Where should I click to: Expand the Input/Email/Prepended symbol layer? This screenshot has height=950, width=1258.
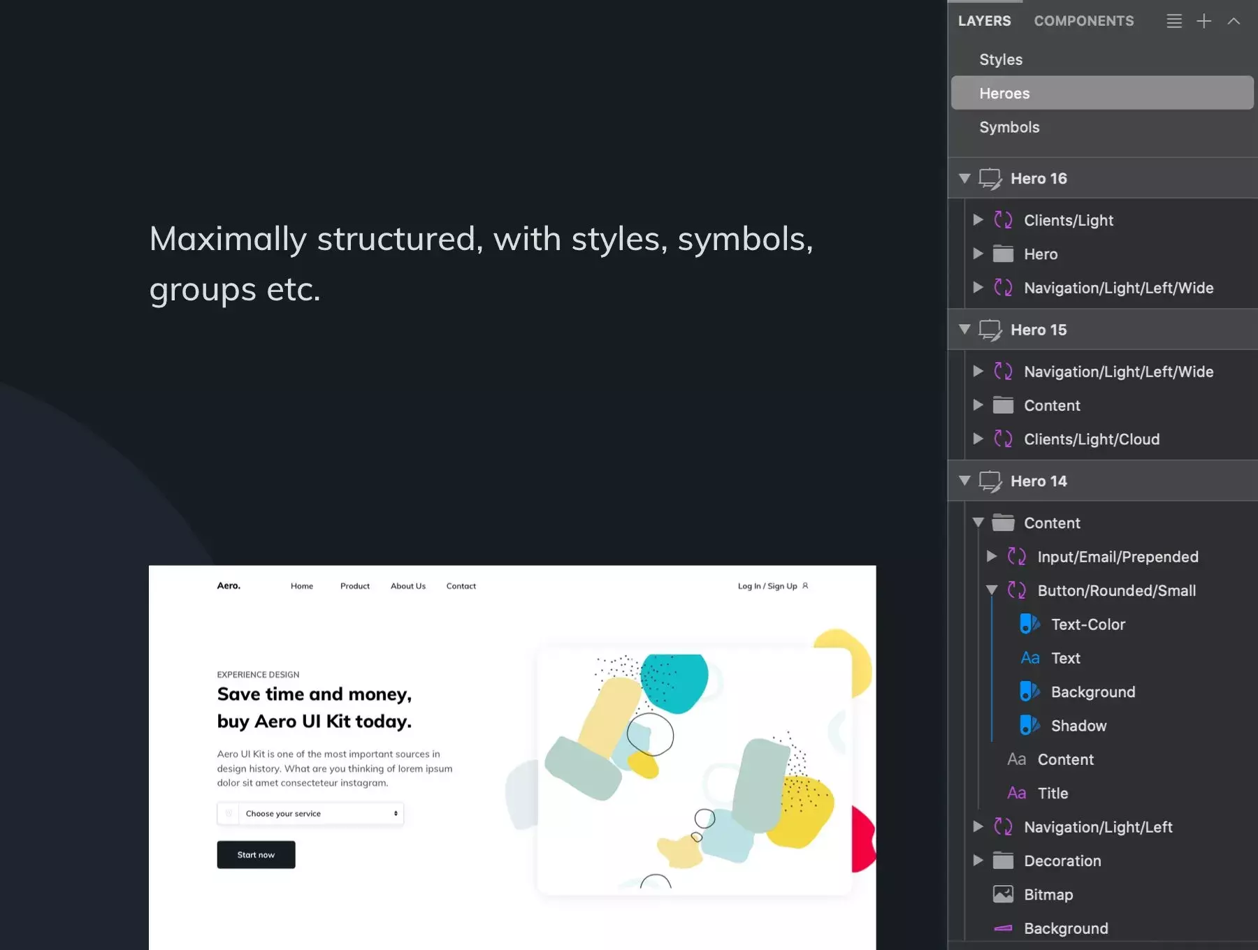pyautogui.click(x=992, y=556)
